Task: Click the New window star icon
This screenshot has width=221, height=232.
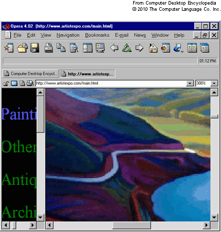Action: coord(9,48)
